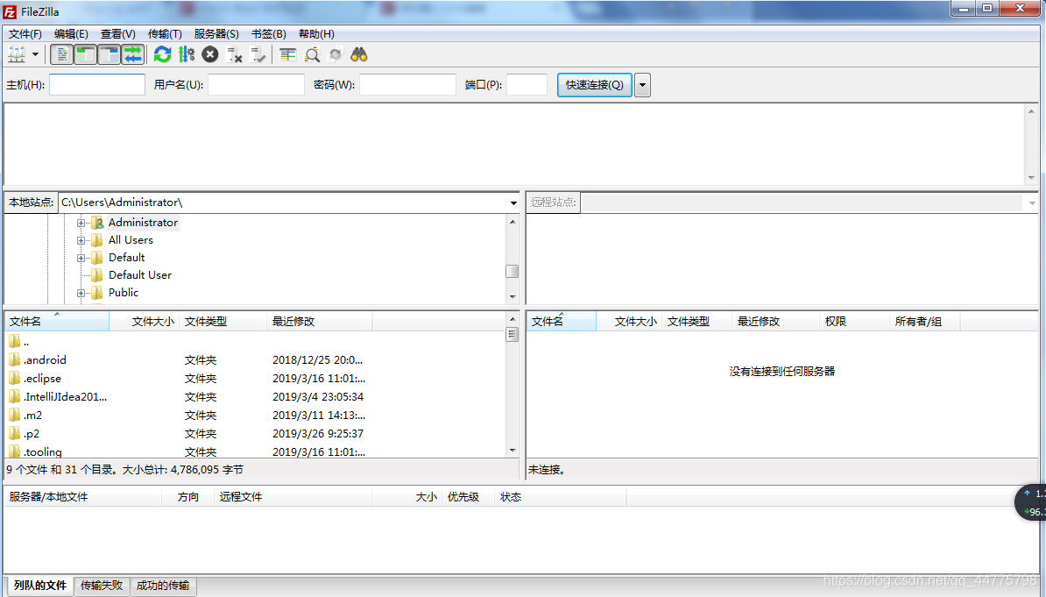Open the Site Manager dropdown arrow
Viewport: 1046px width, 597px height.
point(35,54)
